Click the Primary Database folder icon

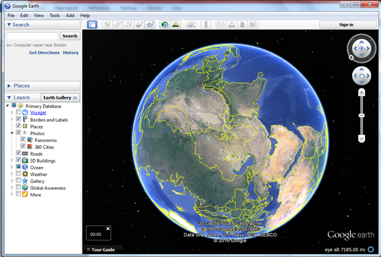[x=20, y=106]
